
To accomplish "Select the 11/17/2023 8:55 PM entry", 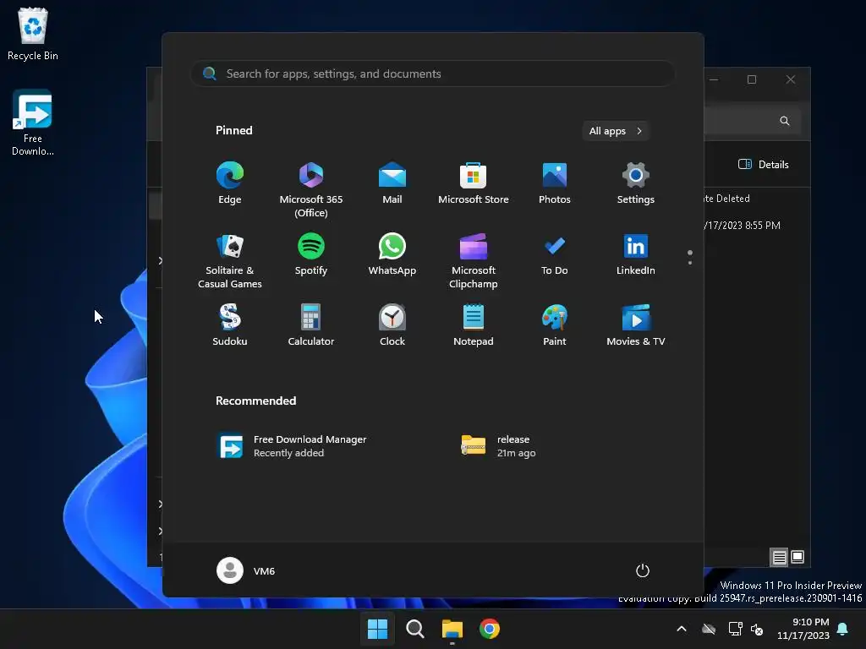I will click(x=743, y=225).
